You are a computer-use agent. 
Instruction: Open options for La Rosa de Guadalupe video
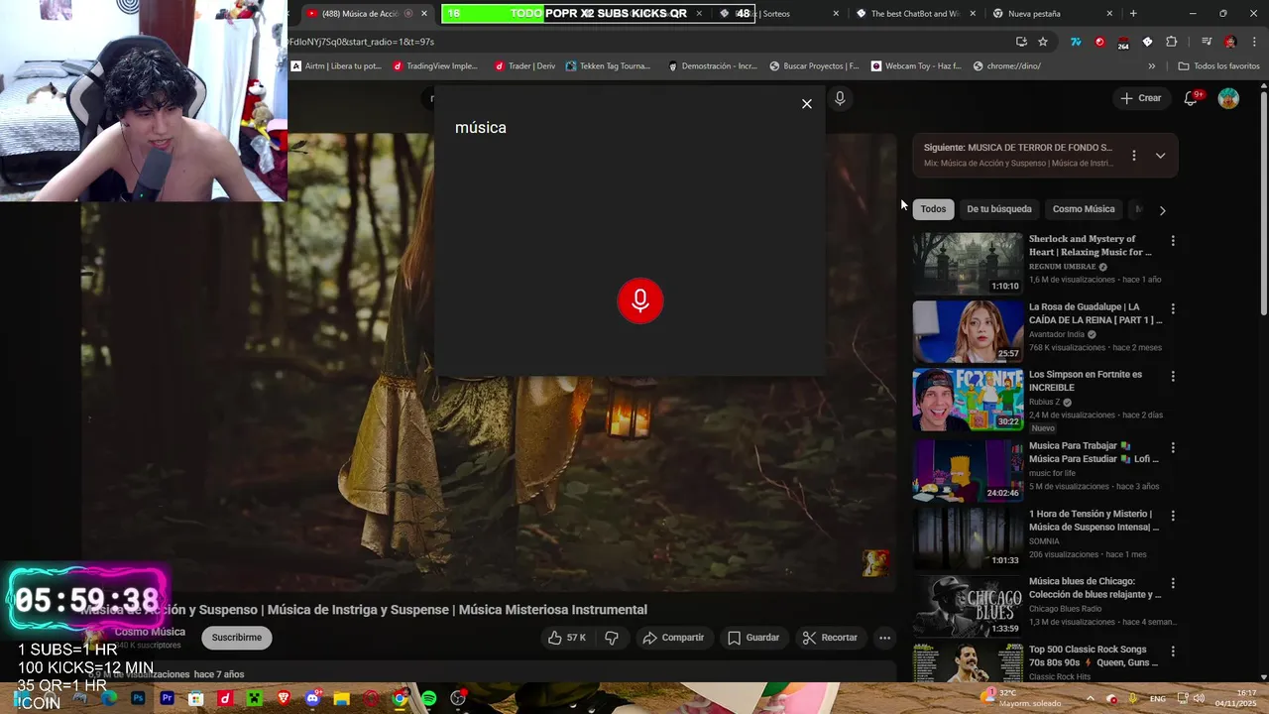coord(1173,308)
